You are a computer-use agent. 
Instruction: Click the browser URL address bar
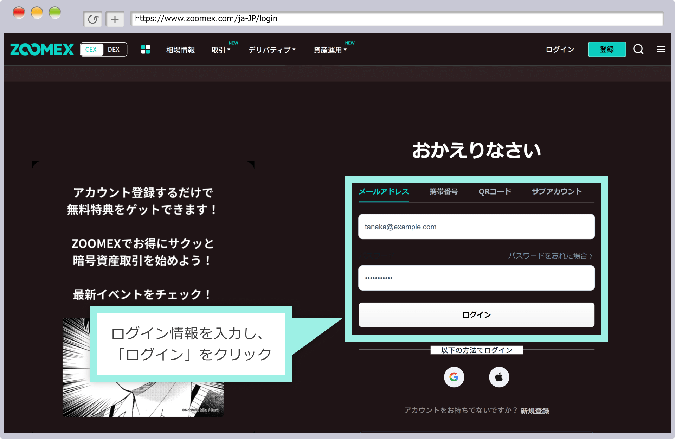click(397, 19)
